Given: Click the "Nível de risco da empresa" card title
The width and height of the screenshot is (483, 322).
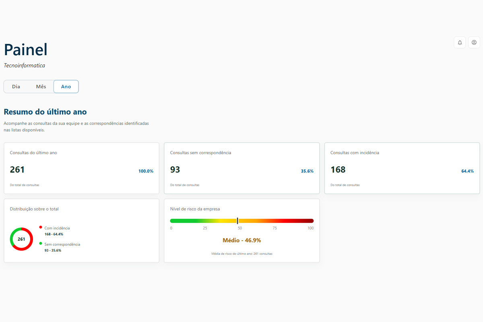Looking at the screenshot, I should tap(195, 209).
